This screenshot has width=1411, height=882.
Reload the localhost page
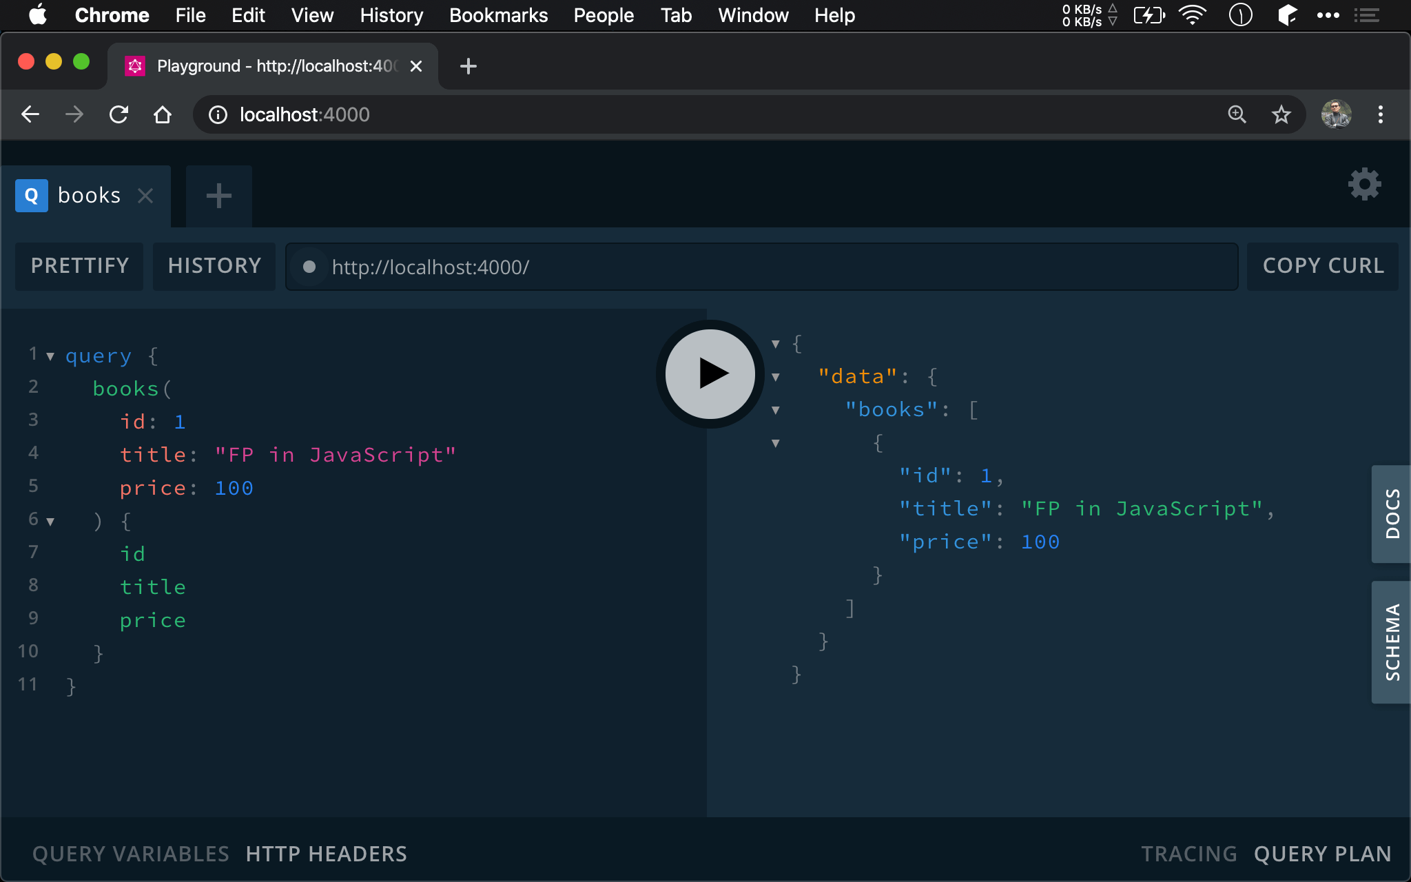pos(119,114)
